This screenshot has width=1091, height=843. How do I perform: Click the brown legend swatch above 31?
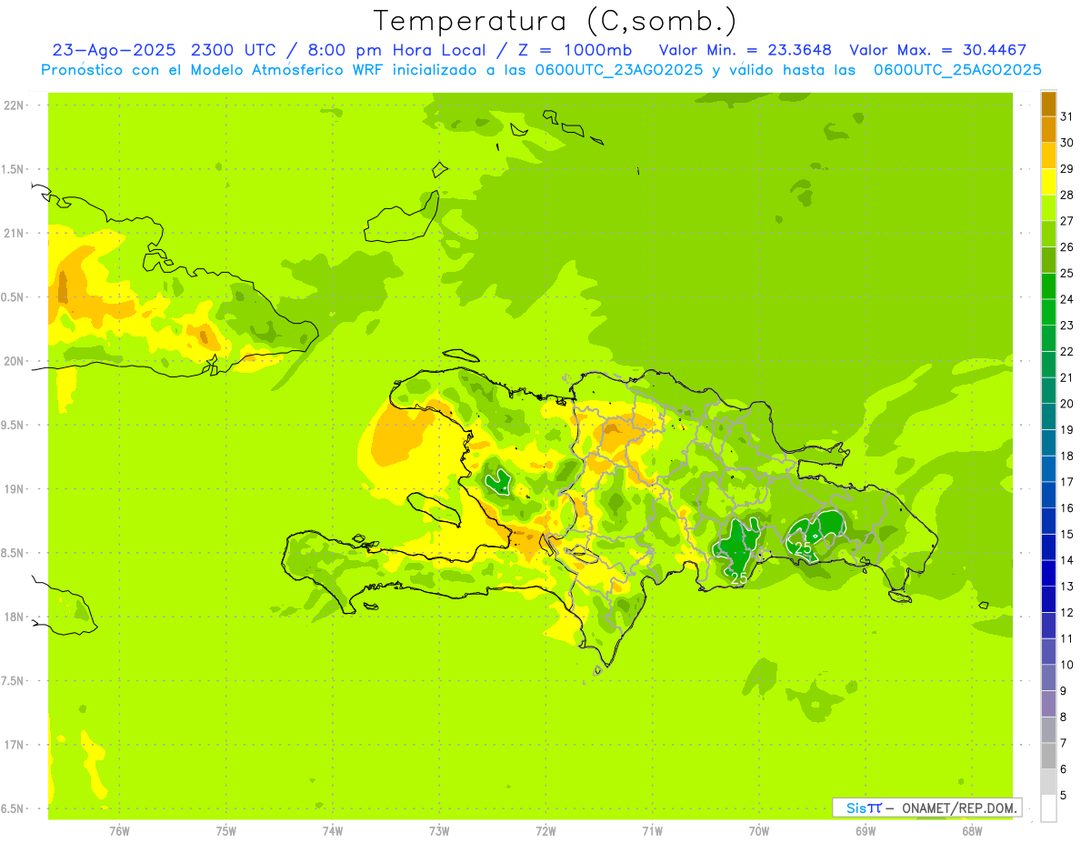pyautogui.click(x=1048, y=104)
